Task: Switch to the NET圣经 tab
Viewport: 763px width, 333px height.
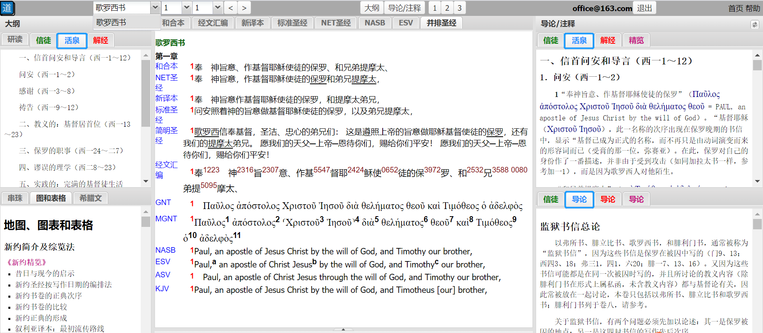Action: point(336,23)
